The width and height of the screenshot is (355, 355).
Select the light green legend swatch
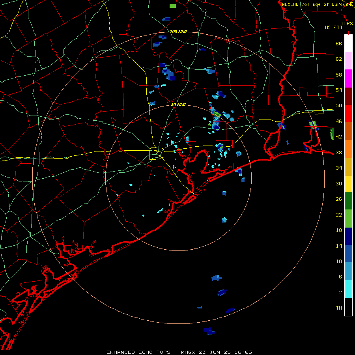(348, 219)
